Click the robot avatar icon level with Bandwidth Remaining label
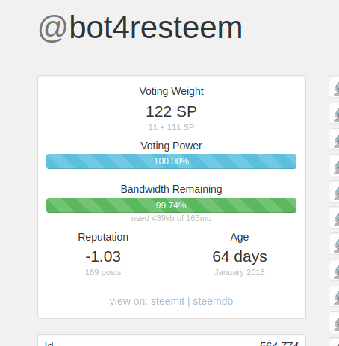339x346 pixels. point(336,194)
